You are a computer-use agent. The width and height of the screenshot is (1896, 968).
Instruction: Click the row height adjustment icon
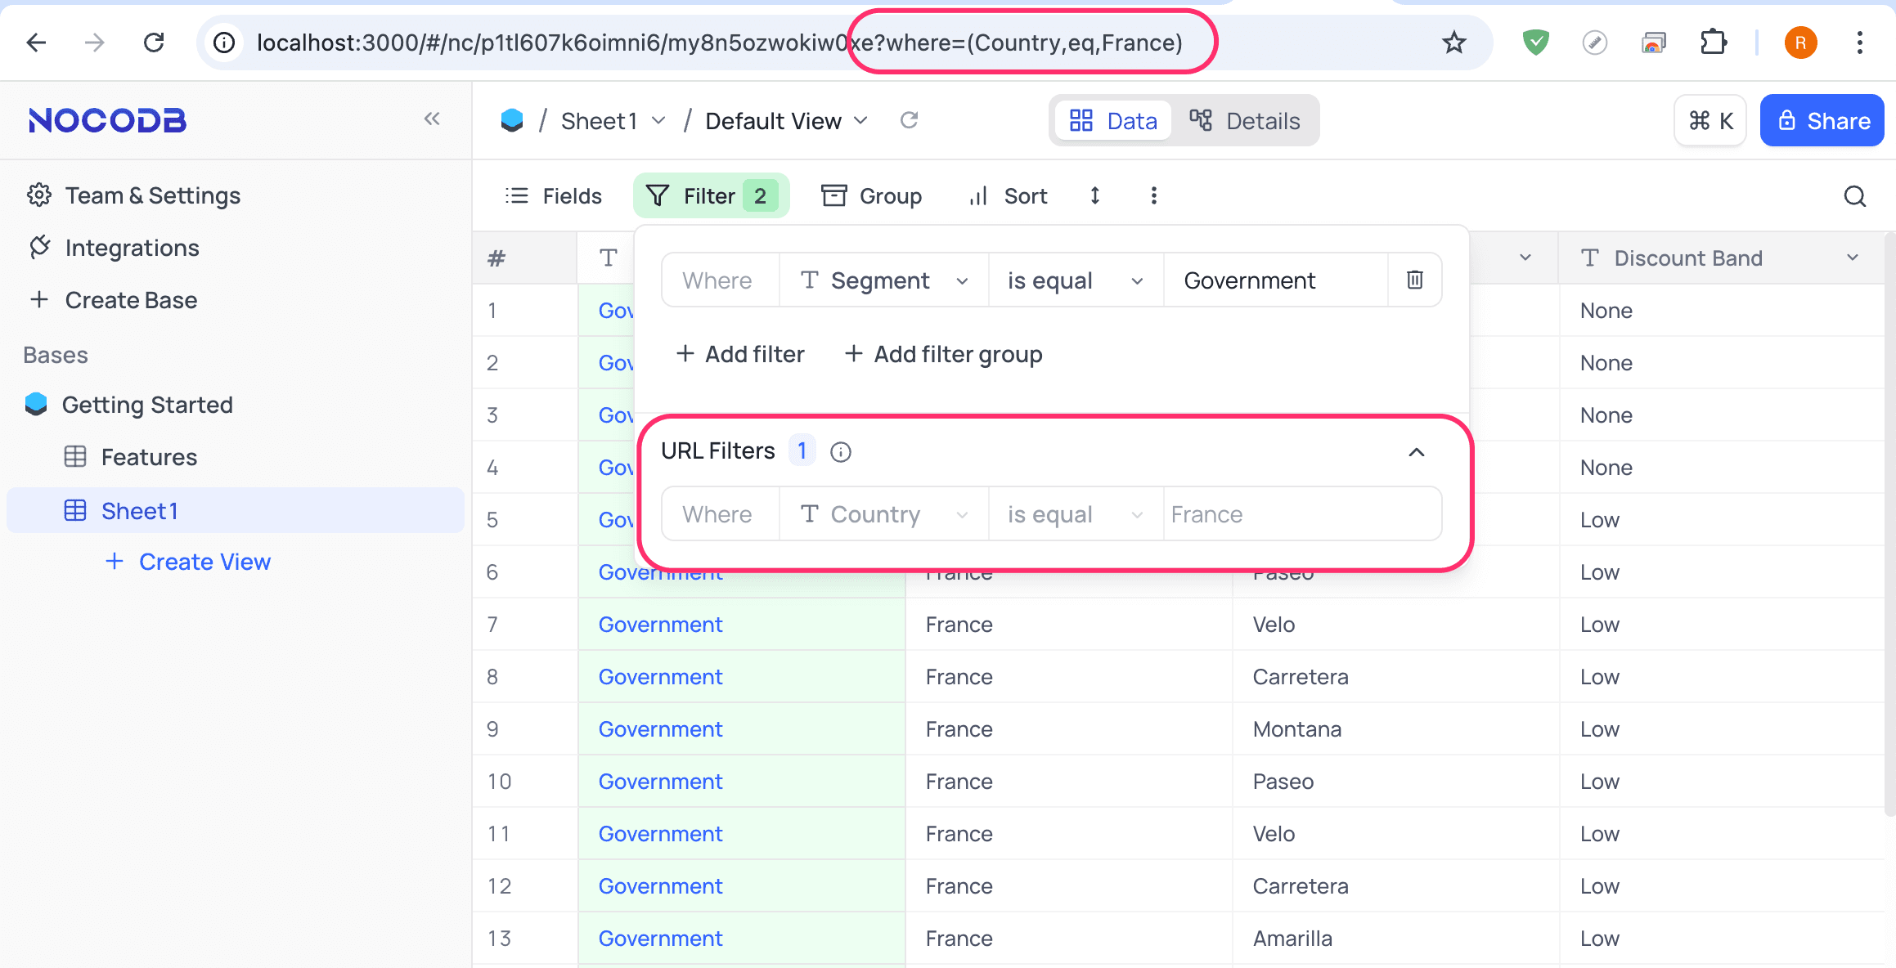click(1094, 195)
